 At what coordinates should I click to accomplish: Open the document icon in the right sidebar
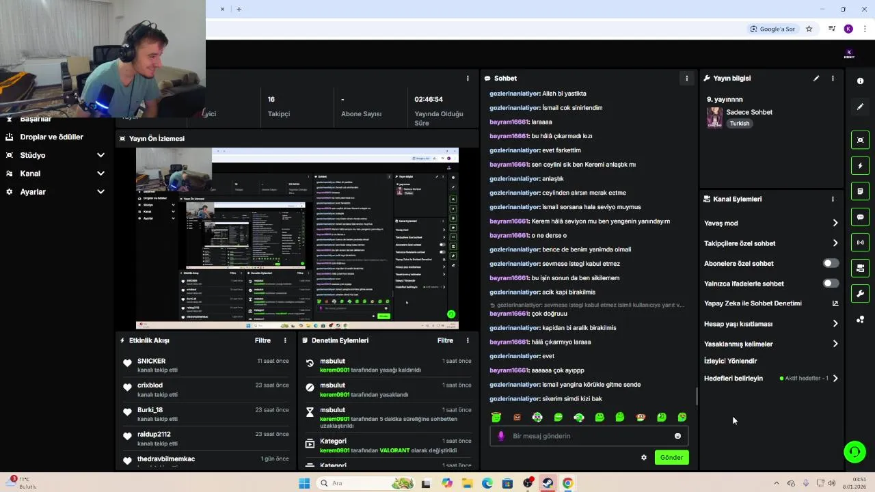[860, 191]
